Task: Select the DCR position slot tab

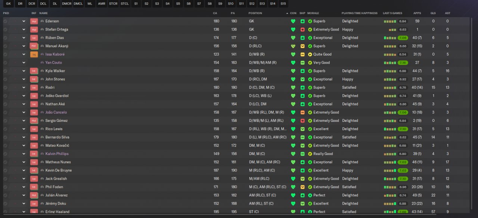Action: 32,4
